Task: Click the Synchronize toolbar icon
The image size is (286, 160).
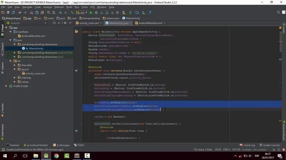Action: pyautogui.click(x=13, y=12)
